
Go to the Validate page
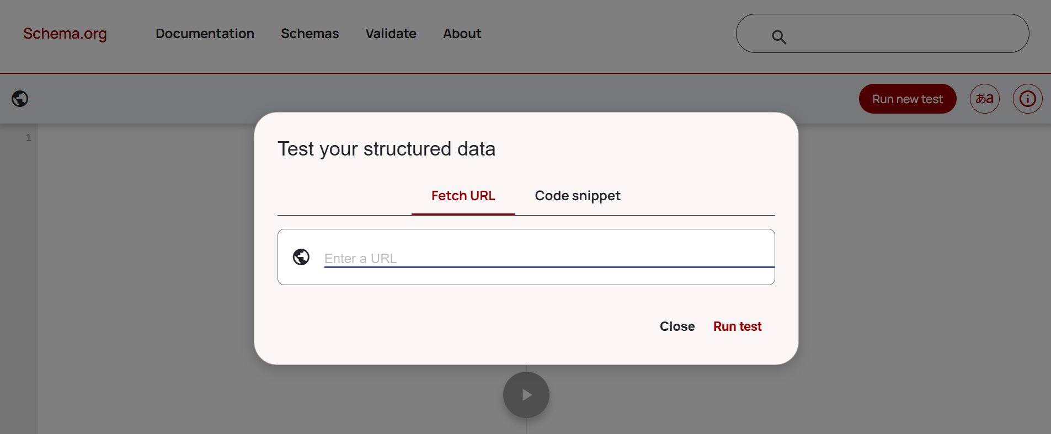pos(391,34)
